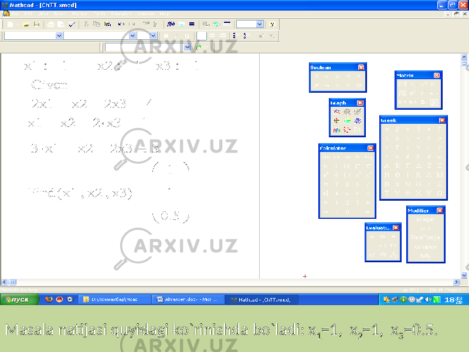469x352 pixels.
Task: Click the Find(x1, x2, x3) expression
Action: (x=80, y=194)
